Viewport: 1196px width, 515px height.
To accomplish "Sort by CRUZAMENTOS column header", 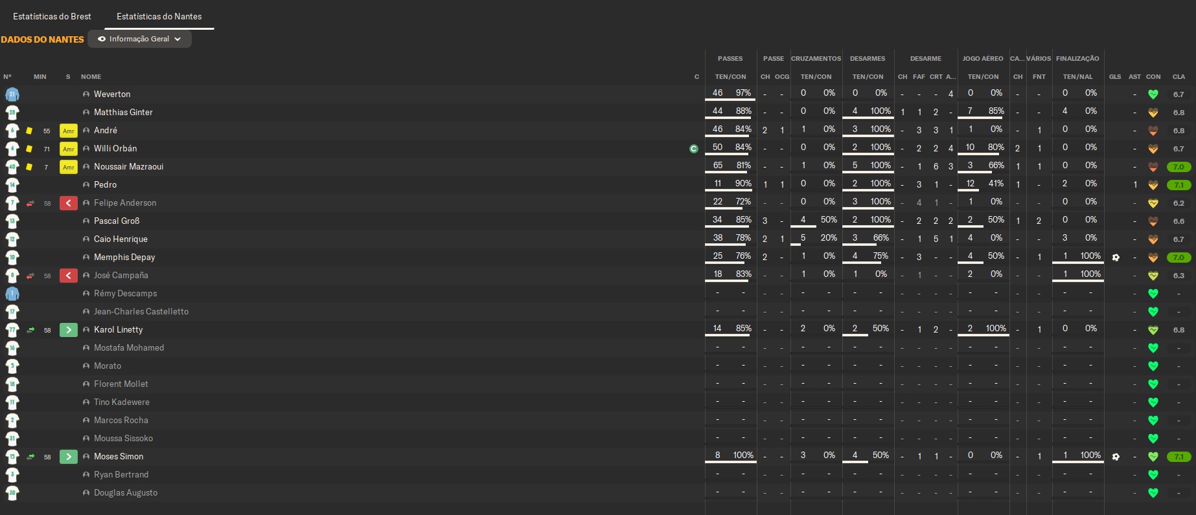I will [816, 58].
